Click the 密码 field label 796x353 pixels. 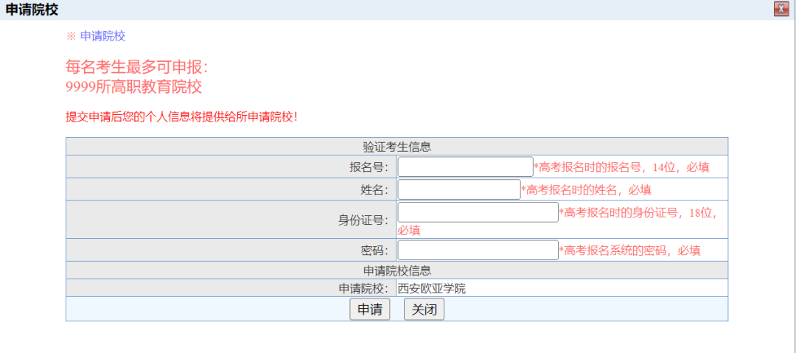[x=374, y=251]
